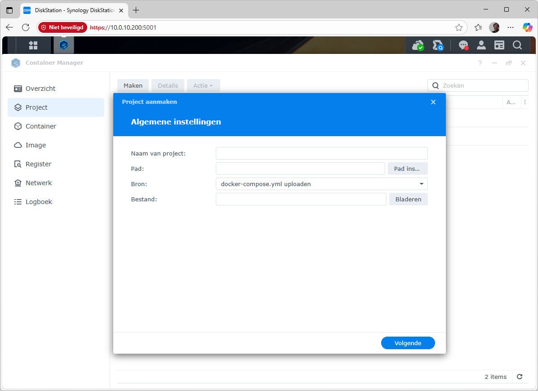Open the DSM search magnifier
Image resolution: width=538 pixels, height=391 pixels.
[517, 45]
